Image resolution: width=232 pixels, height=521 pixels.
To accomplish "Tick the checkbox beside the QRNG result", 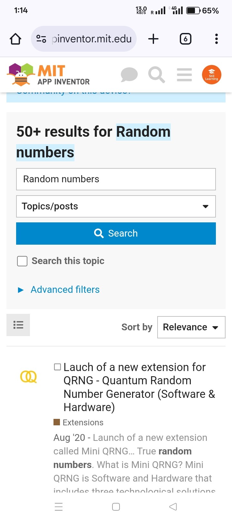I will pos(57,367).
